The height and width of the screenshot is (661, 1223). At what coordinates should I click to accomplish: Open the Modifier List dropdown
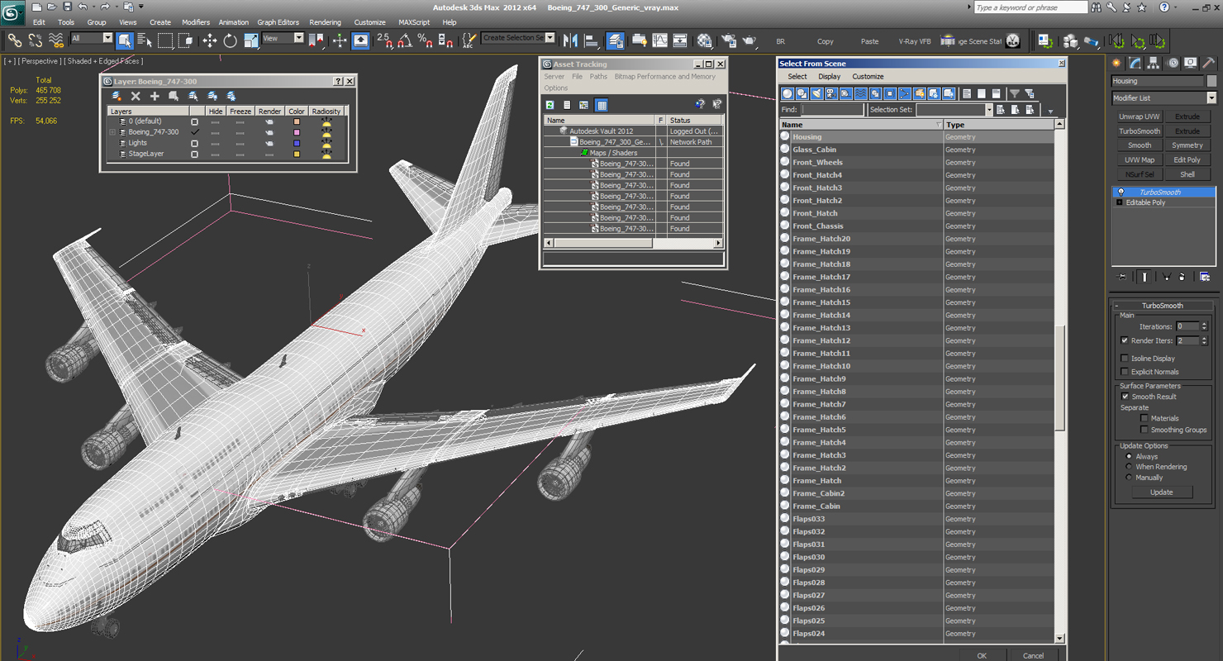point(1211,97)
